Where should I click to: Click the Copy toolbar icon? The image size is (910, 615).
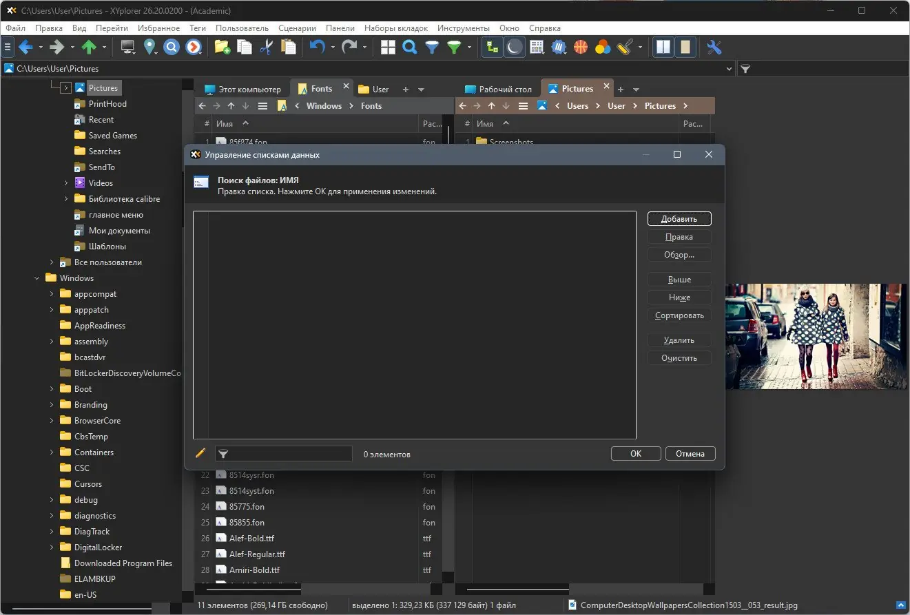tap(244, 47)
